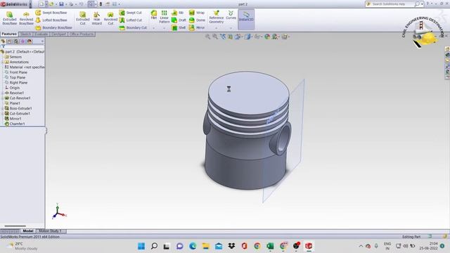The image size is (450, 253).
Task: Choose the Swept Boss/Base command
Action: (x=51, y=13)
